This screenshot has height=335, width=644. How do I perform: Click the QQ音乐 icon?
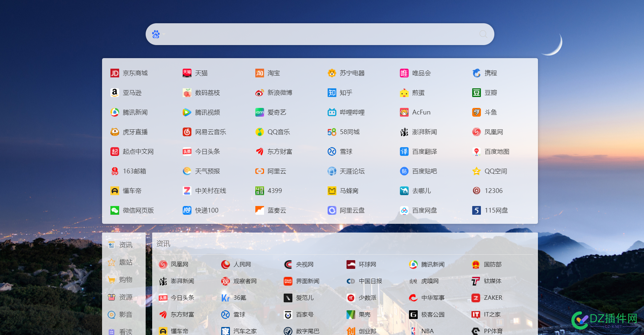[260, 132]
